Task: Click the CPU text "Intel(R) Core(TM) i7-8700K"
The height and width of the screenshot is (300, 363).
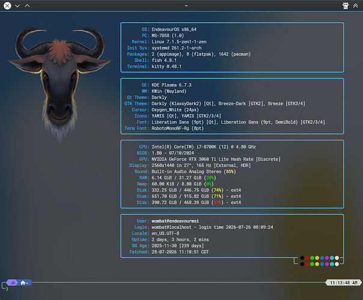Action: [x=185, y=147]
